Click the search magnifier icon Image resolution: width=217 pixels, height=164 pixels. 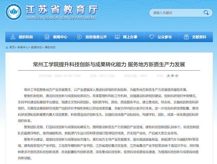coord(206,13)
